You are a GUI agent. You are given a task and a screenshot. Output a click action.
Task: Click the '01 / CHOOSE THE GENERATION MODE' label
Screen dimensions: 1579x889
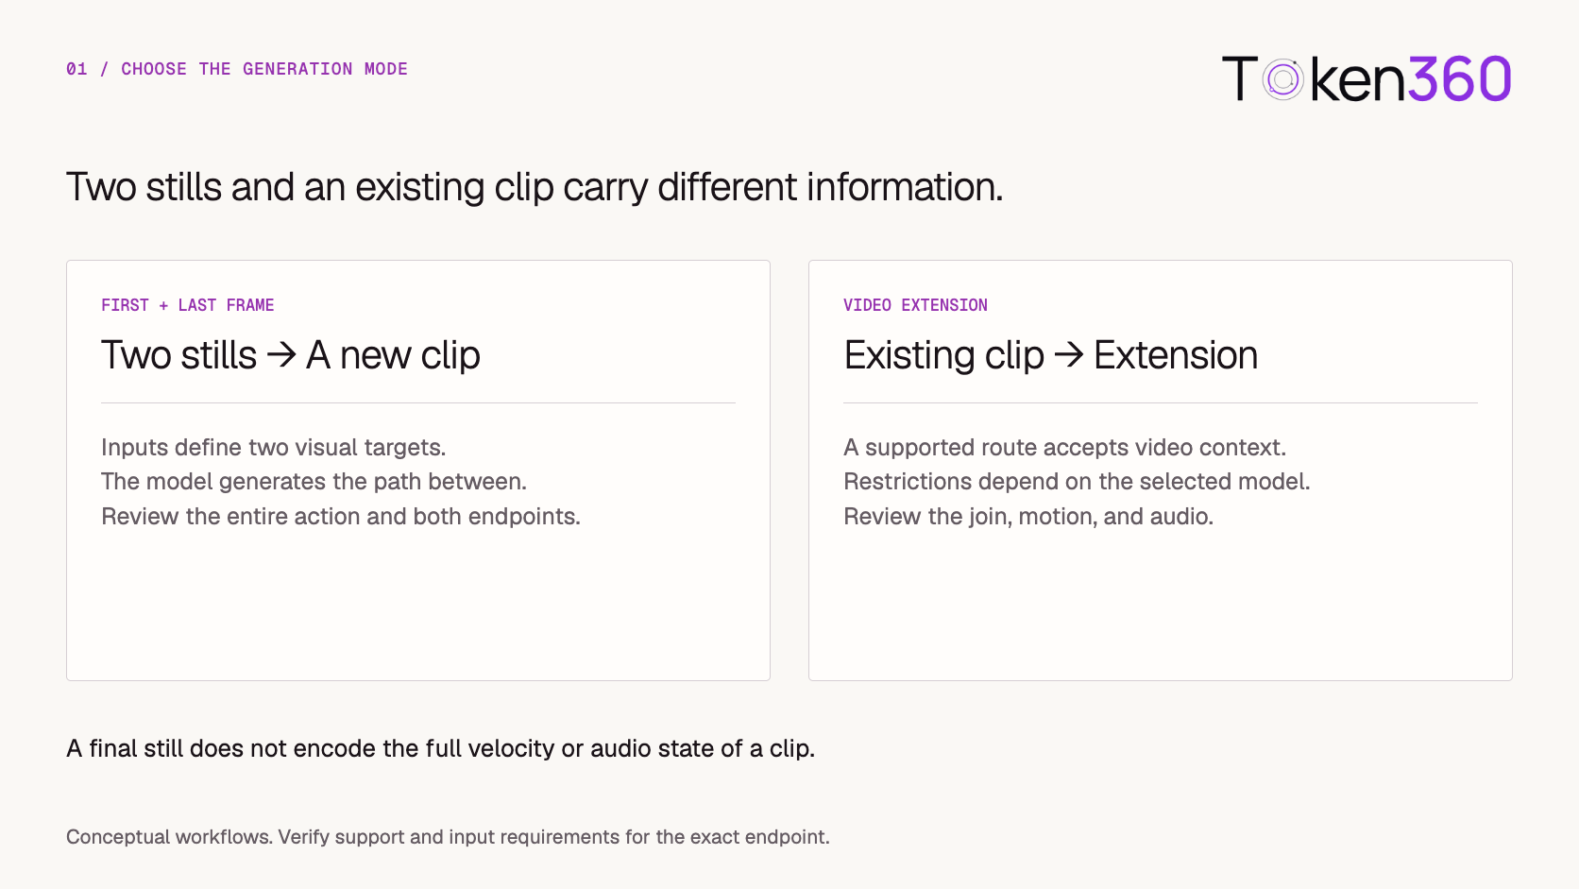237,69
